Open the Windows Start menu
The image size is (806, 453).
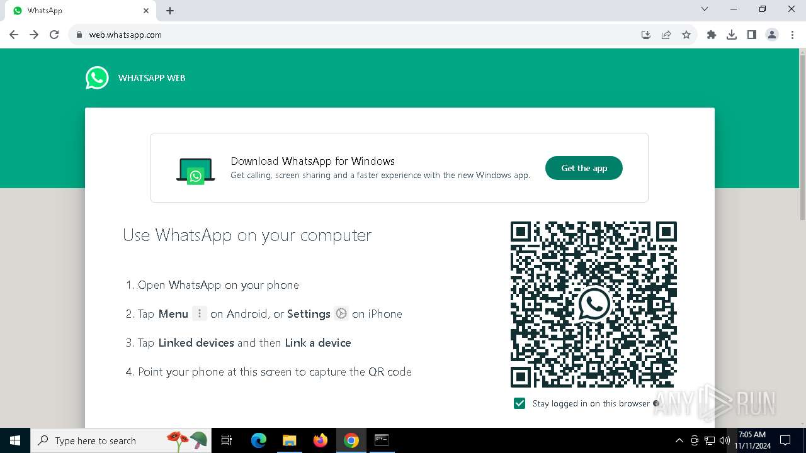15,440
